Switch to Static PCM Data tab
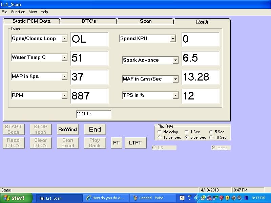Image resolution: width=271 pixels, height=203 pixels. 32,21
